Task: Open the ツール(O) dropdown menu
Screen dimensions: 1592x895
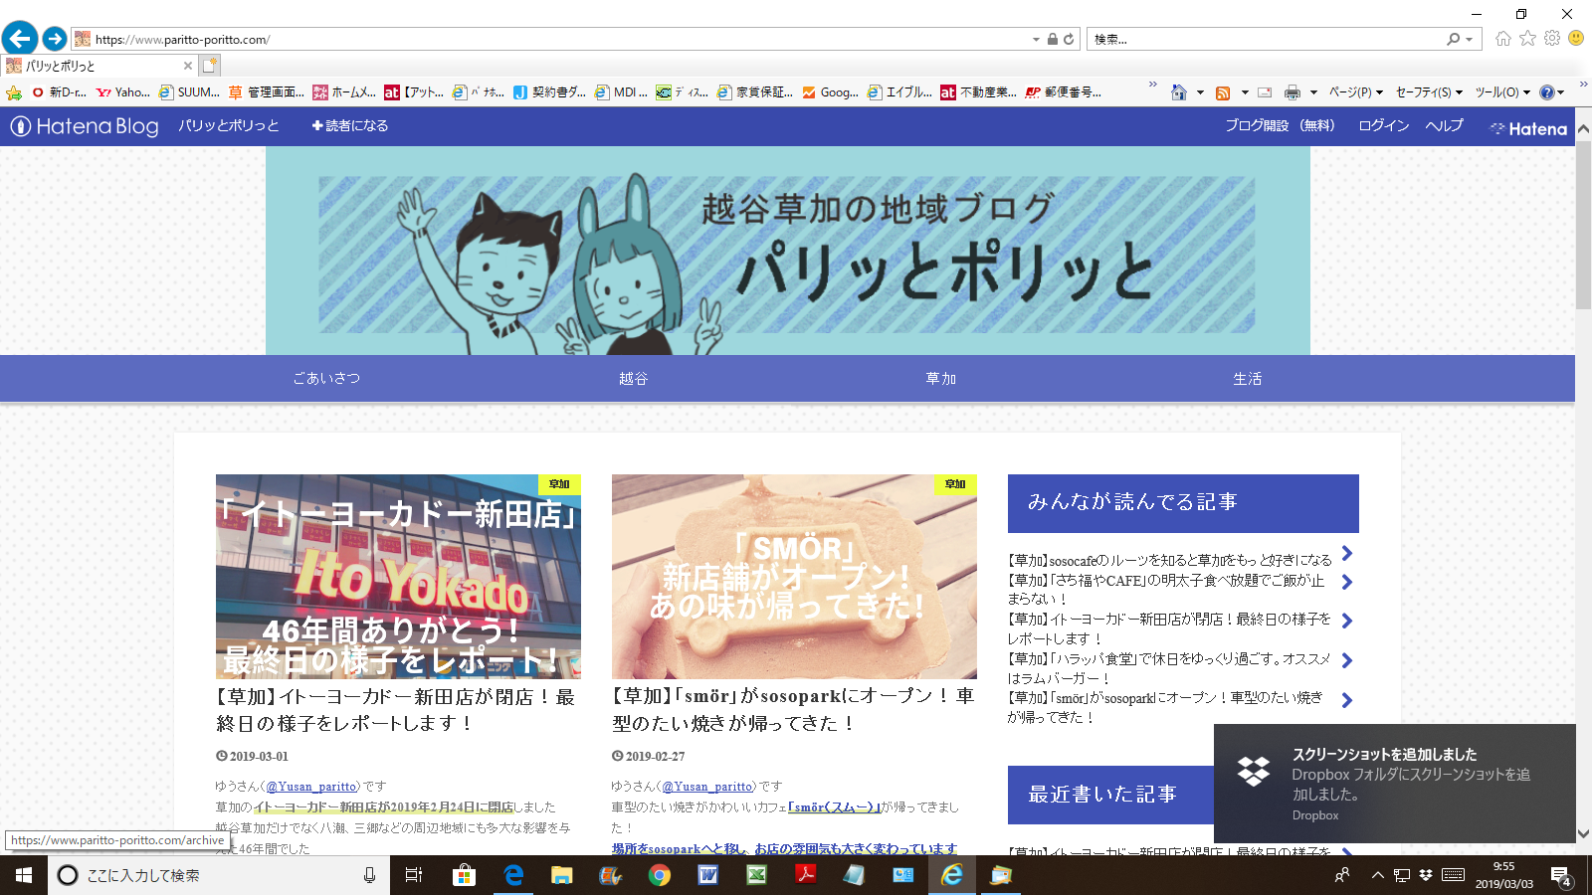Action: pos(1502,92)
